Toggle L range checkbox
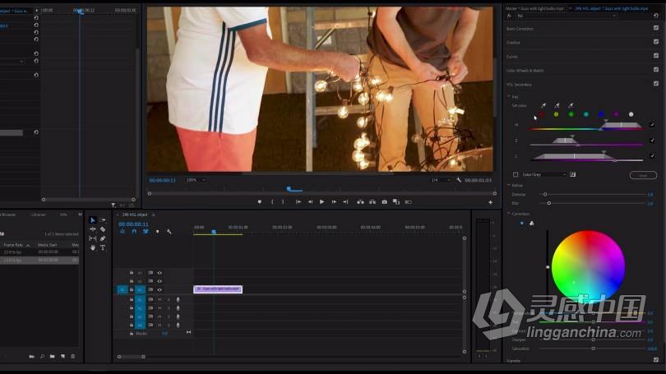The width and height of the screenshot is (666, 374). [652, 156]
